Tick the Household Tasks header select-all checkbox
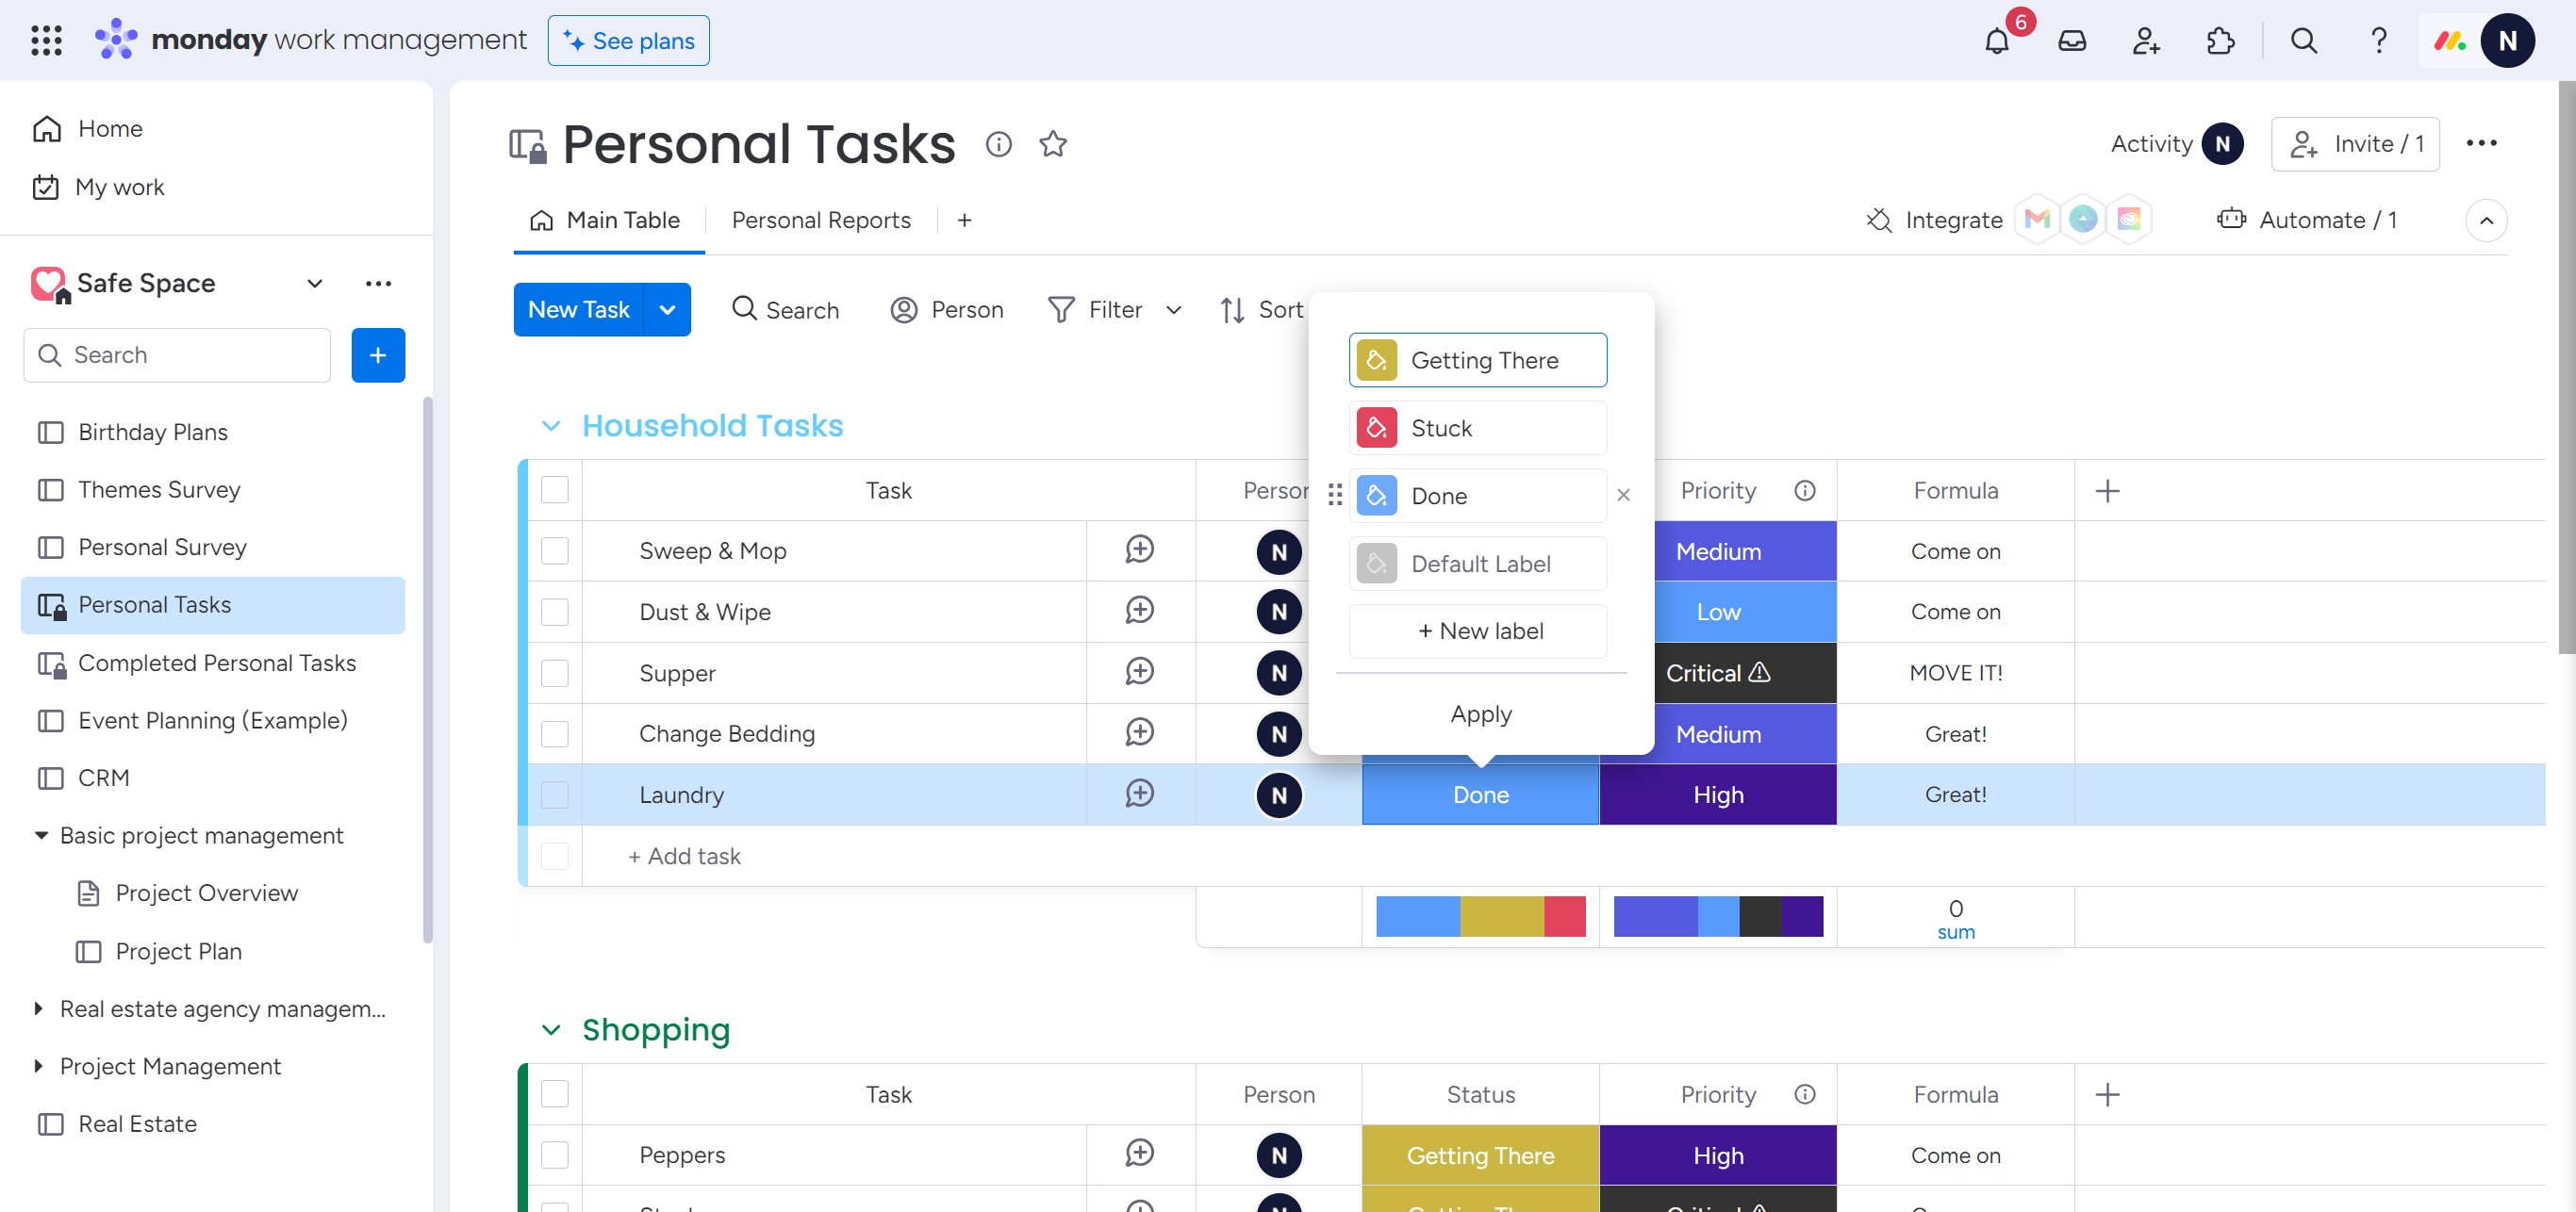 point(554,489)
